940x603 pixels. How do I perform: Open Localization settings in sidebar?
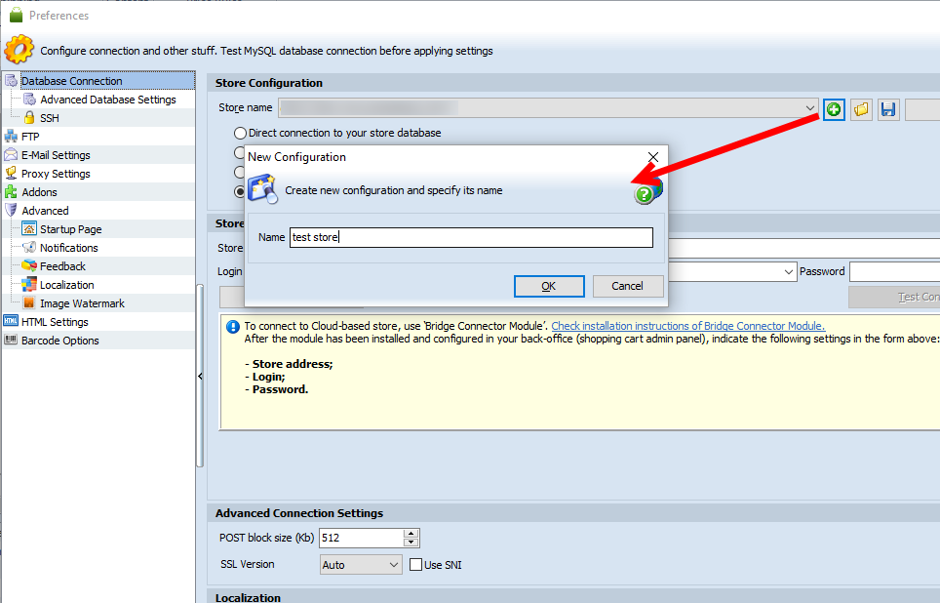coord(66,285)
